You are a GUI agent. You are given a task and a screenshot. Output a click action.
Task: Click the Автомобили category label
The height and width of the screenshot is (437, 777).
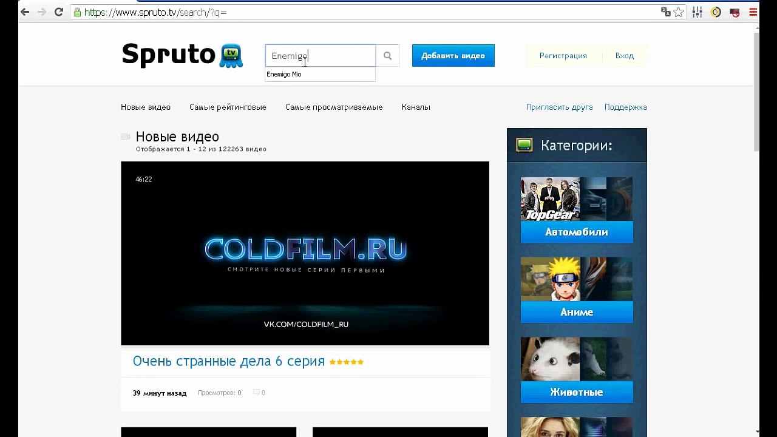point(577,232)
